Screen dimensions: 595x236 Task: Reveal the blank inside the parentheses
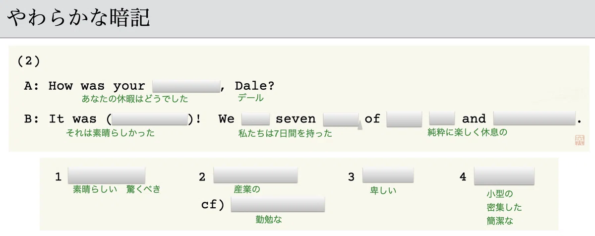tap(150, 119)
